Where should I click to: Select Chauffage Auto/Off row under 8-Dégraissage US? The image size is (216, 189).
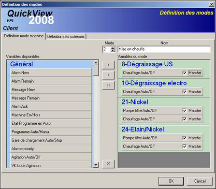162,73
